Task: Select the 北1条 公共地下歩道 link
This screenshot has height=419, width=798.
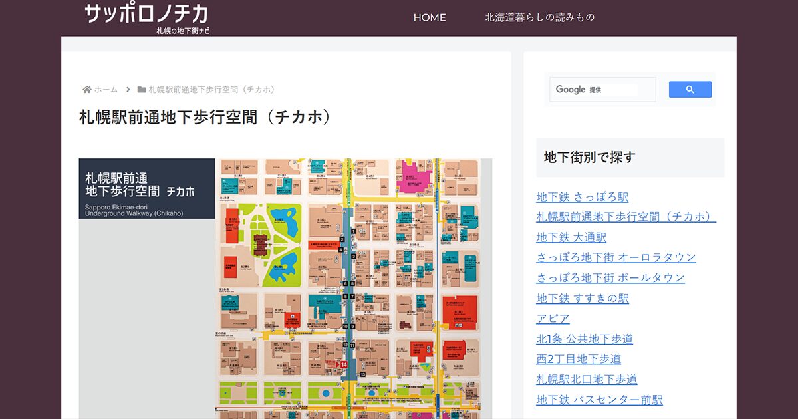Action: 585,339
